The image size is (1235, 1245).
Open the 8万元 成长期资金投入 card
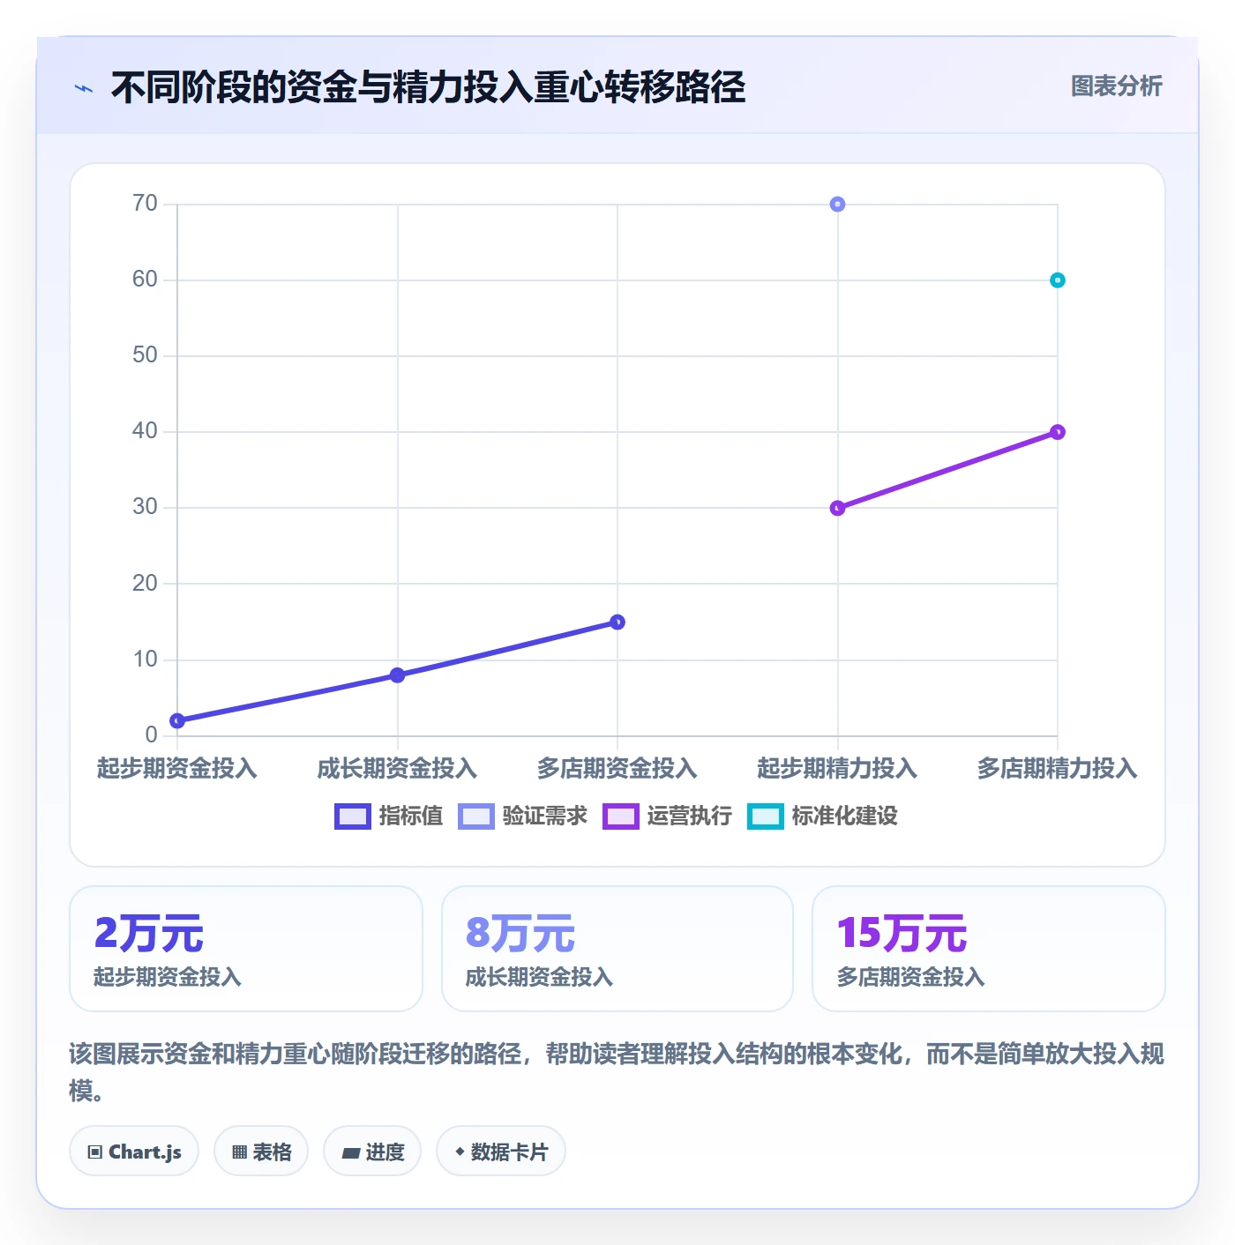617,949
